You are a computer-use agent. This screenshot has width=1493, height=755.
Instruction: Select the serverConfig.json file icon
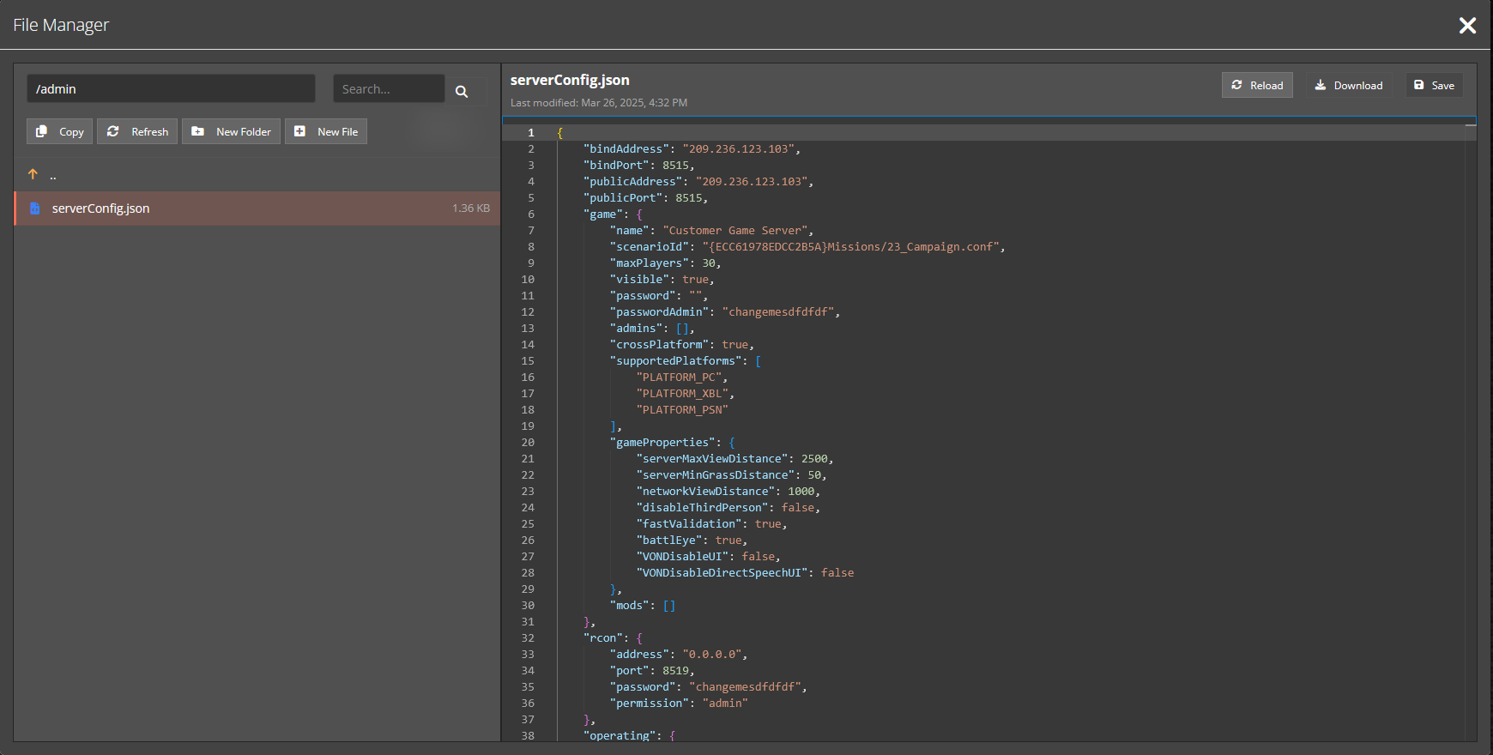35,208
